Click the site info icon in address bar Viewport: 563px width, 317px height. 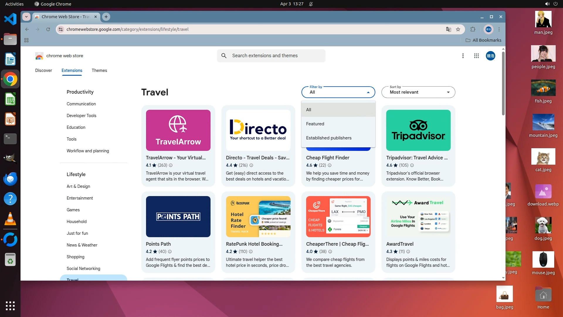(61, 29)
